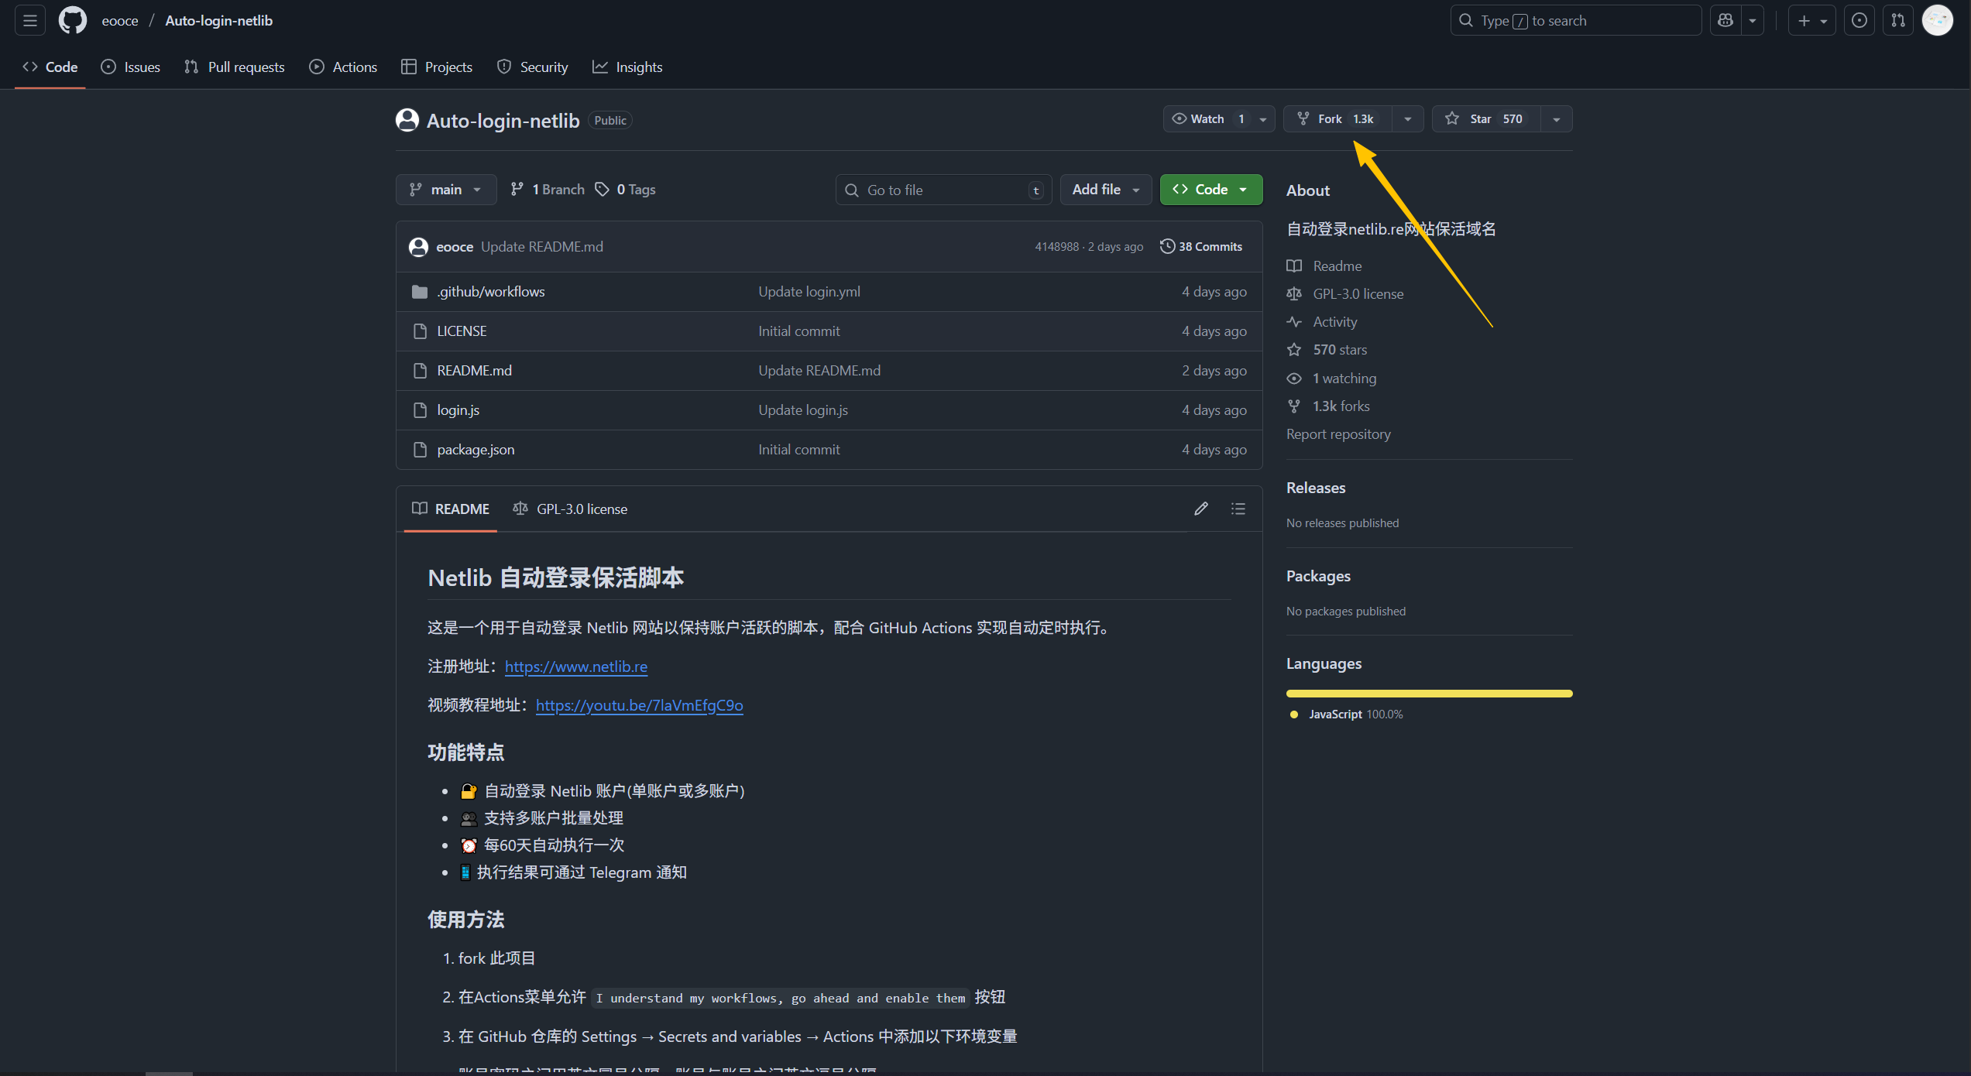This screenshot has height=1076, width=1971.
Task: Click the pencil edit README icon
Action: click(x=1200, y=509)
